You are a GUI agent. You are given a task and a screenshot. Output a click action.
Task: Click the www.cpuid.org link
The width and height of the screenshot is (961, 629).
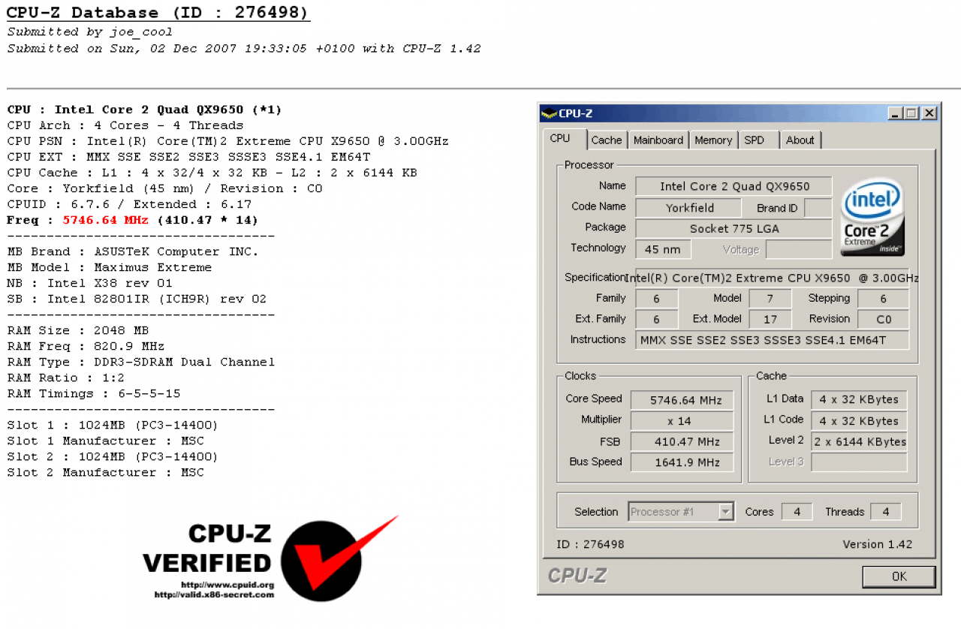coord(227,585)
